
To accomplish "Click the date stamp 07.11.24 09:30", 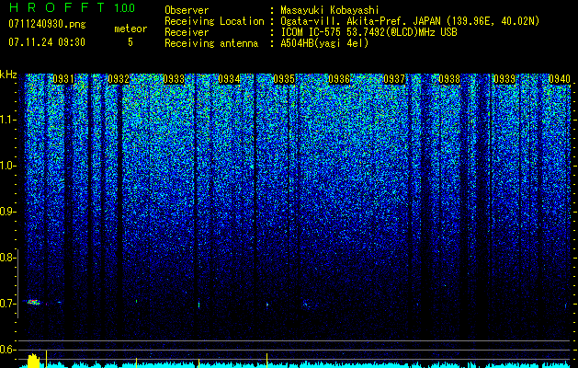I will click(47, 42).
